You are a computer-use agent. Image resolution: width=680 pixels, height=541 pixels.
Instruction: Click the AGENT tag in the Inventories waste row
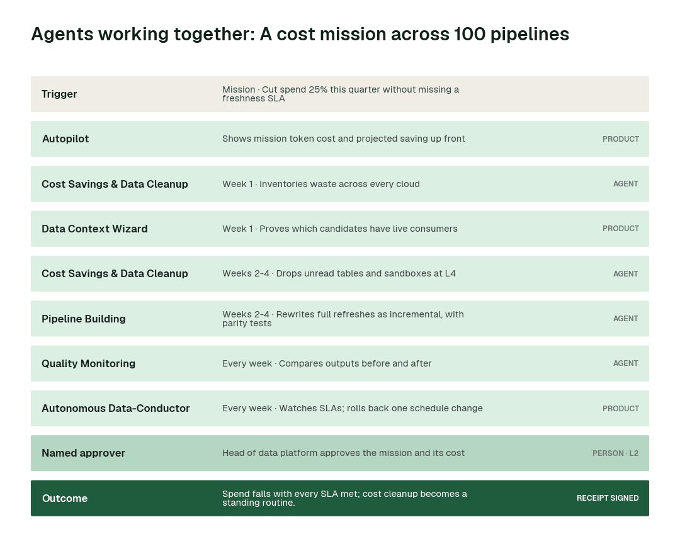(626, 184)
